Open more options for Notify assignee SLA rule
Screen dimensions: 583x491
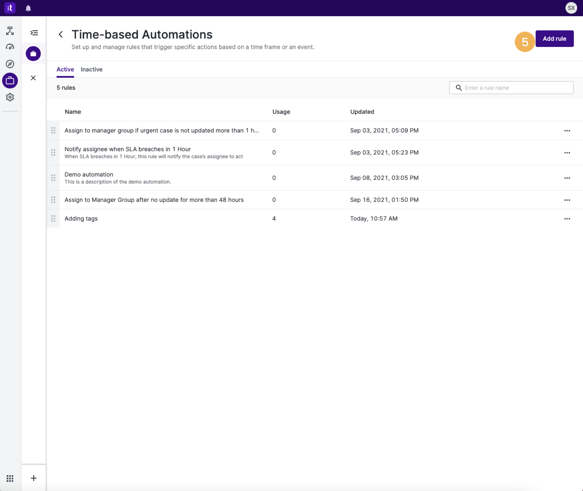click(x=567, y=153)
